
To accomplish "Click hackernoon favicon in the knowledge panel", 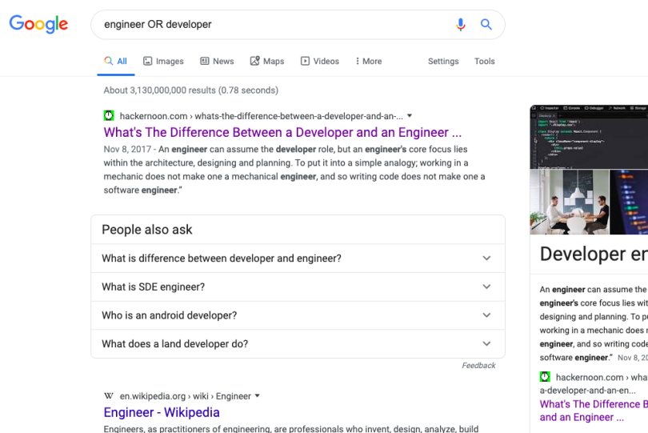I will click(545, 377).
